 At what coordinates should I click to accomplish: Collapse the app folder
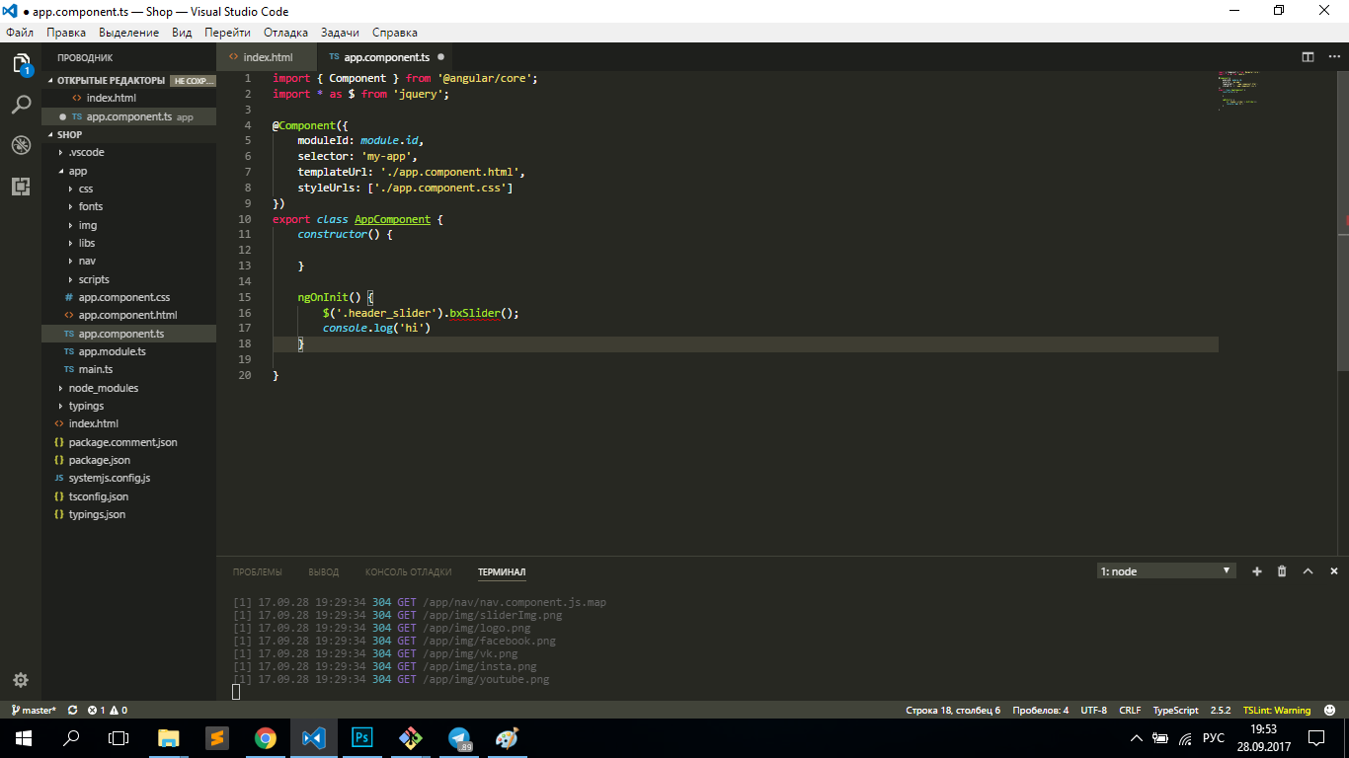[x=128, y=171]
